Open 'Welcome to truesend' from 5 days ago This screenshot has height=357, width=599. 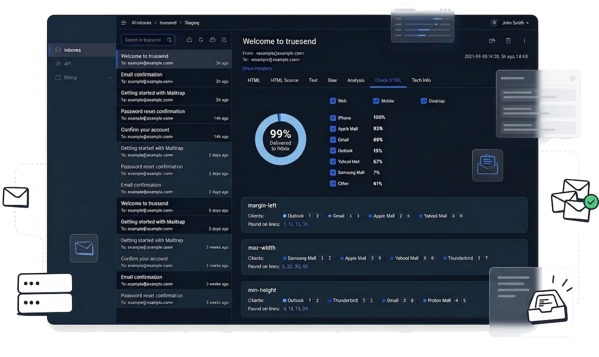174,207
